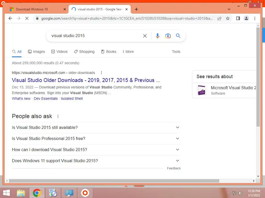Image resolution: width=265 pixels, height=198 pixels.
Task: Click the vertical scrollbar thumb
Action: 258,77
